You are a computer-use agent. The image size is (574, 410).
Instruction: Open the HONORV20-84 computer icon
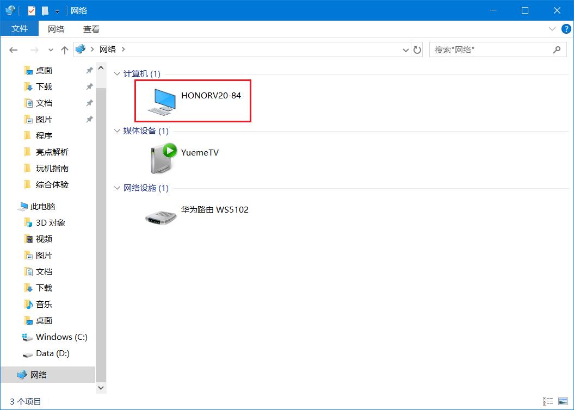[x=162, y=101]
